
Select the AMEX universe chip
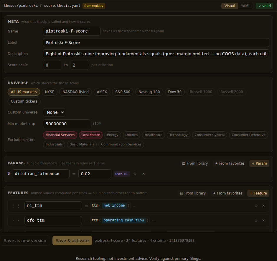pyautogui.click(x=102, y=92)
